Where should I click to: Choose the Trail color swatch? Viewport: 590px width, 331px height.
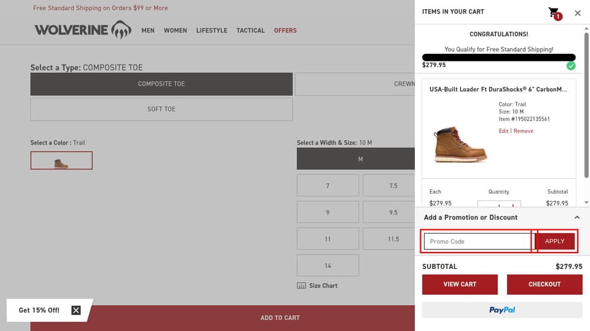coord(61,160)
